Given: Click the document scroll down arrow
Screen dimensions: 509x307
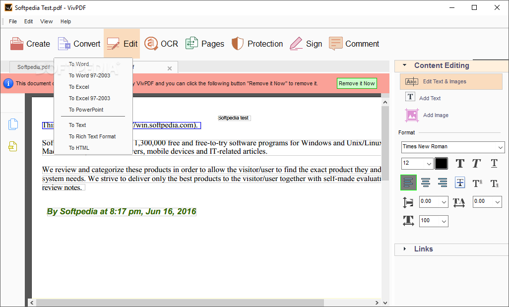Looking at the screenshot, I should pyautogui.click(x=385, y=303).
